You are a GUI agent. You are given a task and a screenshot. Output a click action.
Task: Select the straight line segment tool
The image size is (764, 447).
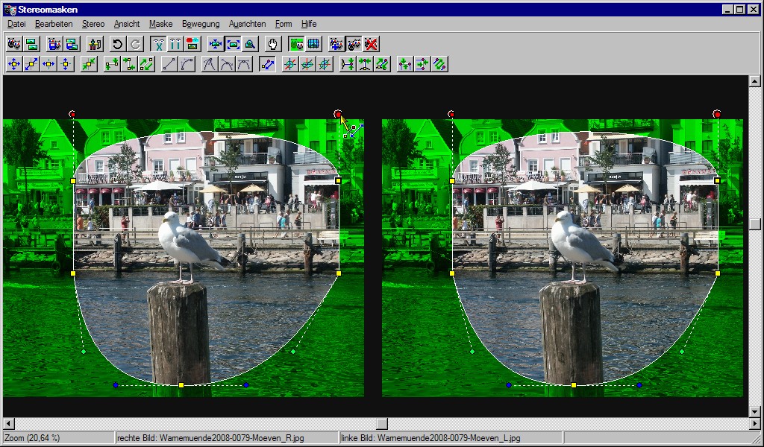(x=169, y=64)
